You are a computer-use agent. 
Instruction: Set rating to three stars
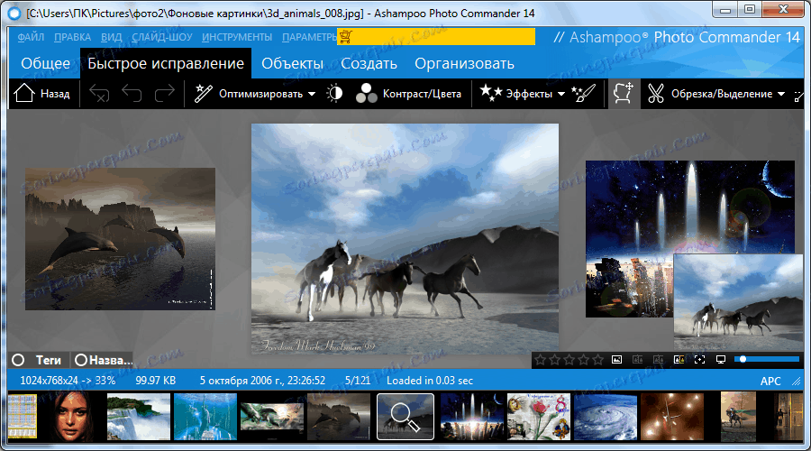coord(570,359)
